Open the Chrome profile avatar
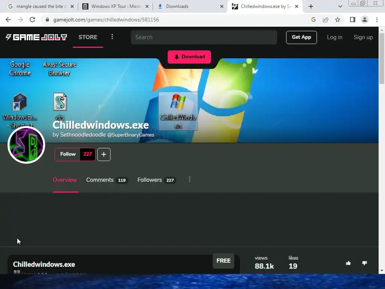This screenshot has width=385, height=289. point(365,20)
